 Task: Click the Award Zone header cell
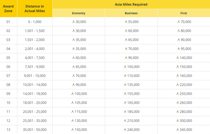pos(8,9)
